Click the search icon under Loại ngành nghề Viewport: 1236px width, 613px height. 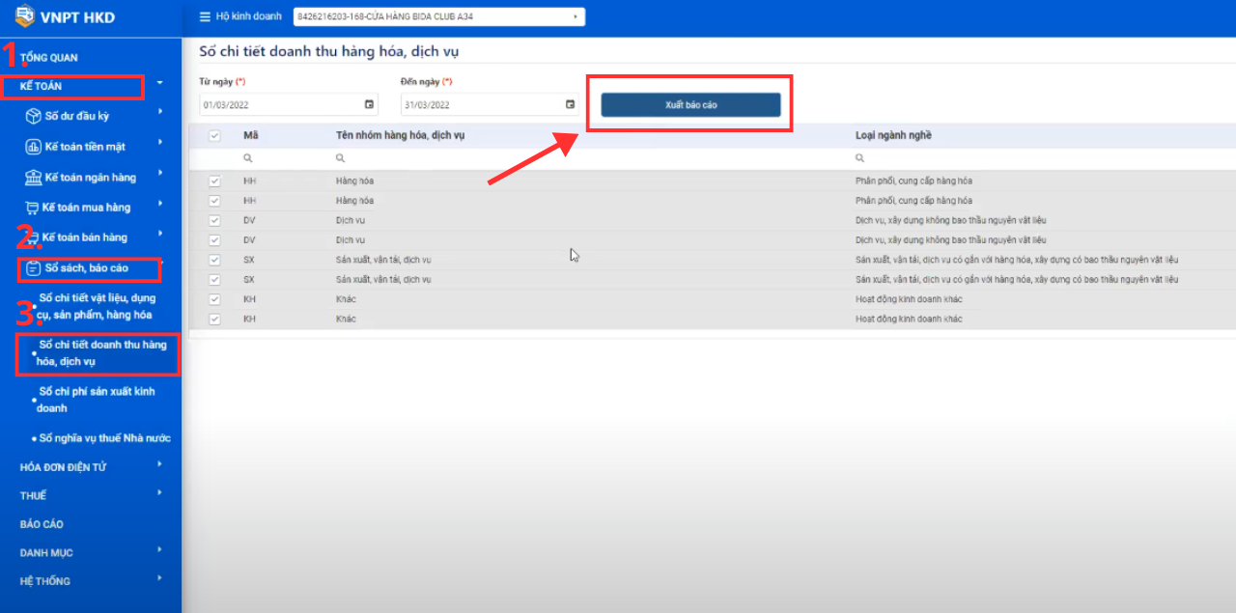[859, 157]
